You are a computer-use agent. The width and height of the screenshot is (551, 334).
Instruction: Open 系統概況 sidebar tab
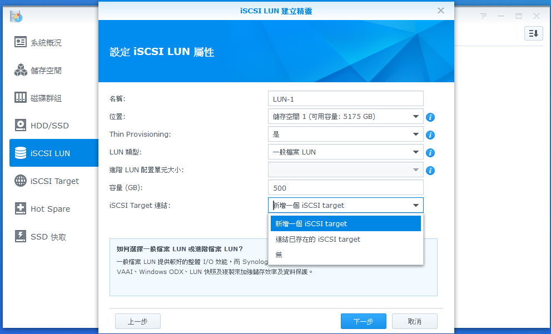click(54, 42)
